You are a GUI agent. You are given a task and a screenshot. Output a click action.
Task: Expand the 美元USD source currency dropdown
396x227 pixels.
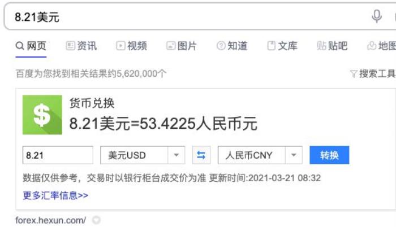coord(143,155)
